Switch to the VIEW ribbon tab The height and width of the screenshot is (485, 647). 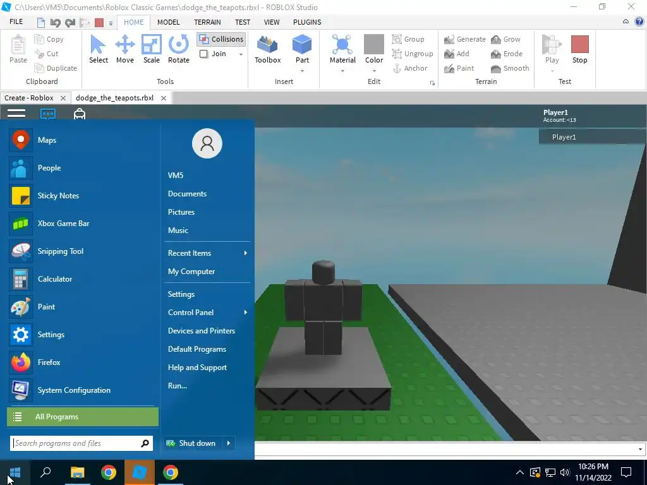coord(272,22)
